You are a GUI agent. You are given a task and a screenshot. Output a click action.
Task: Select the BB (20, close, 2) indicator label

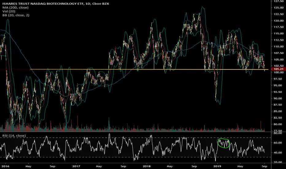point(16,15)
